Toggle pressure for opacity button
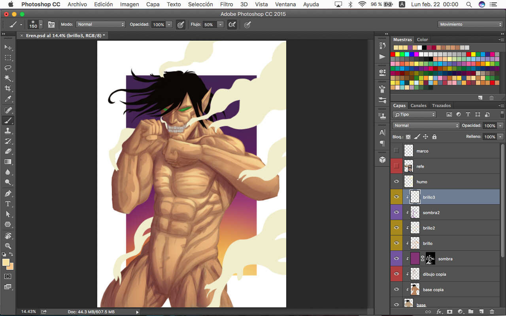 tap(181, 24)
